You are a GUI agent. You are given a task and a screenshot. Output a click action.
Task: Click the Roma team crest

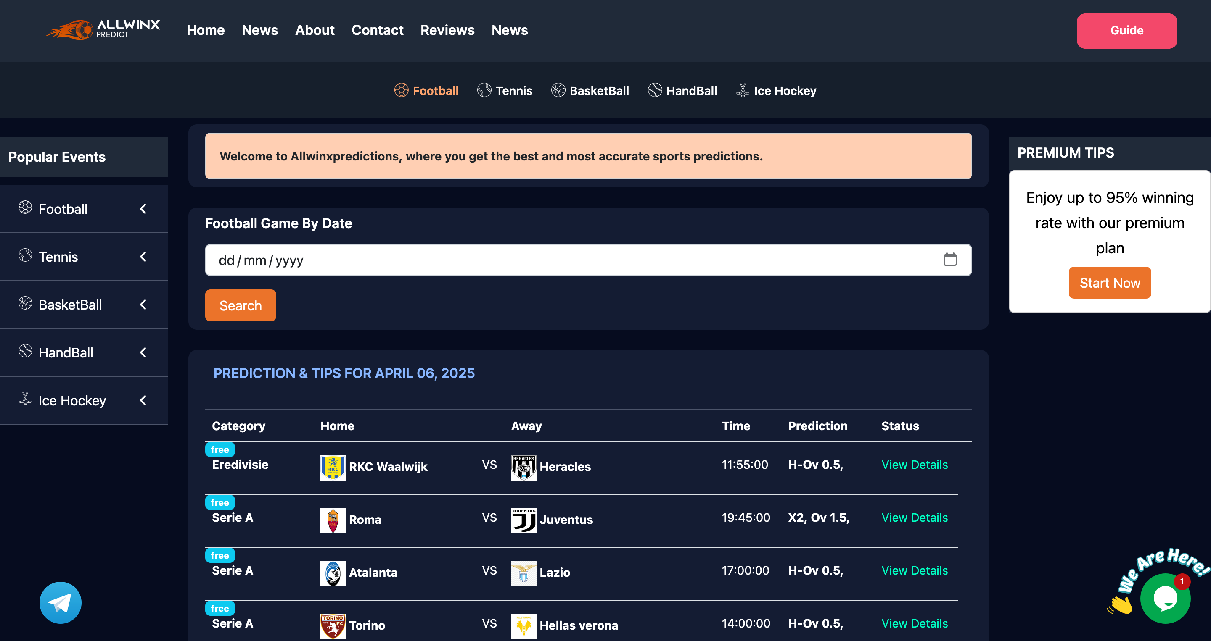(x=333, y=521)
